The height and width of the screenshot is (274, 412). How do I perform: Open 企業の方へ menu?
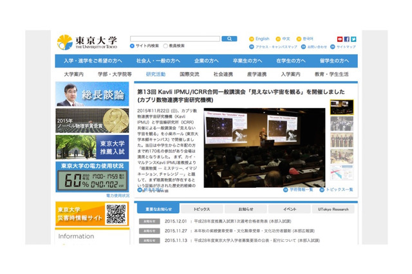206,61
